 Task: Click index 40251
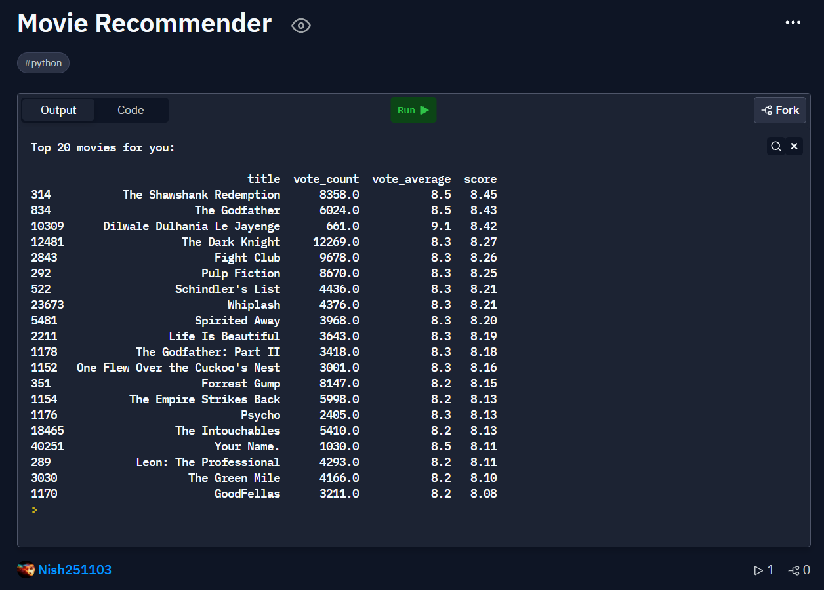pyautogui.click(x=47, y=446)
